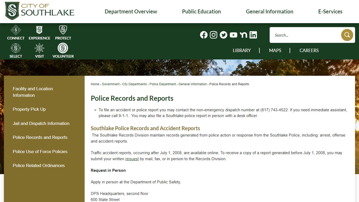
Task: Select the DPS Headquarters, second floor line
Action: coord(120,194)
